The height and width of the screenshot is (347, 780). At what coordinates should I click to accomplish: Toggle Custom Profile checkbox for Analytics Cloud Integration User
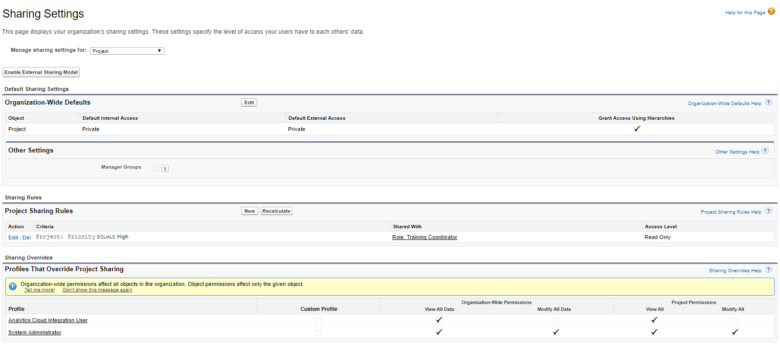(318, 321)
